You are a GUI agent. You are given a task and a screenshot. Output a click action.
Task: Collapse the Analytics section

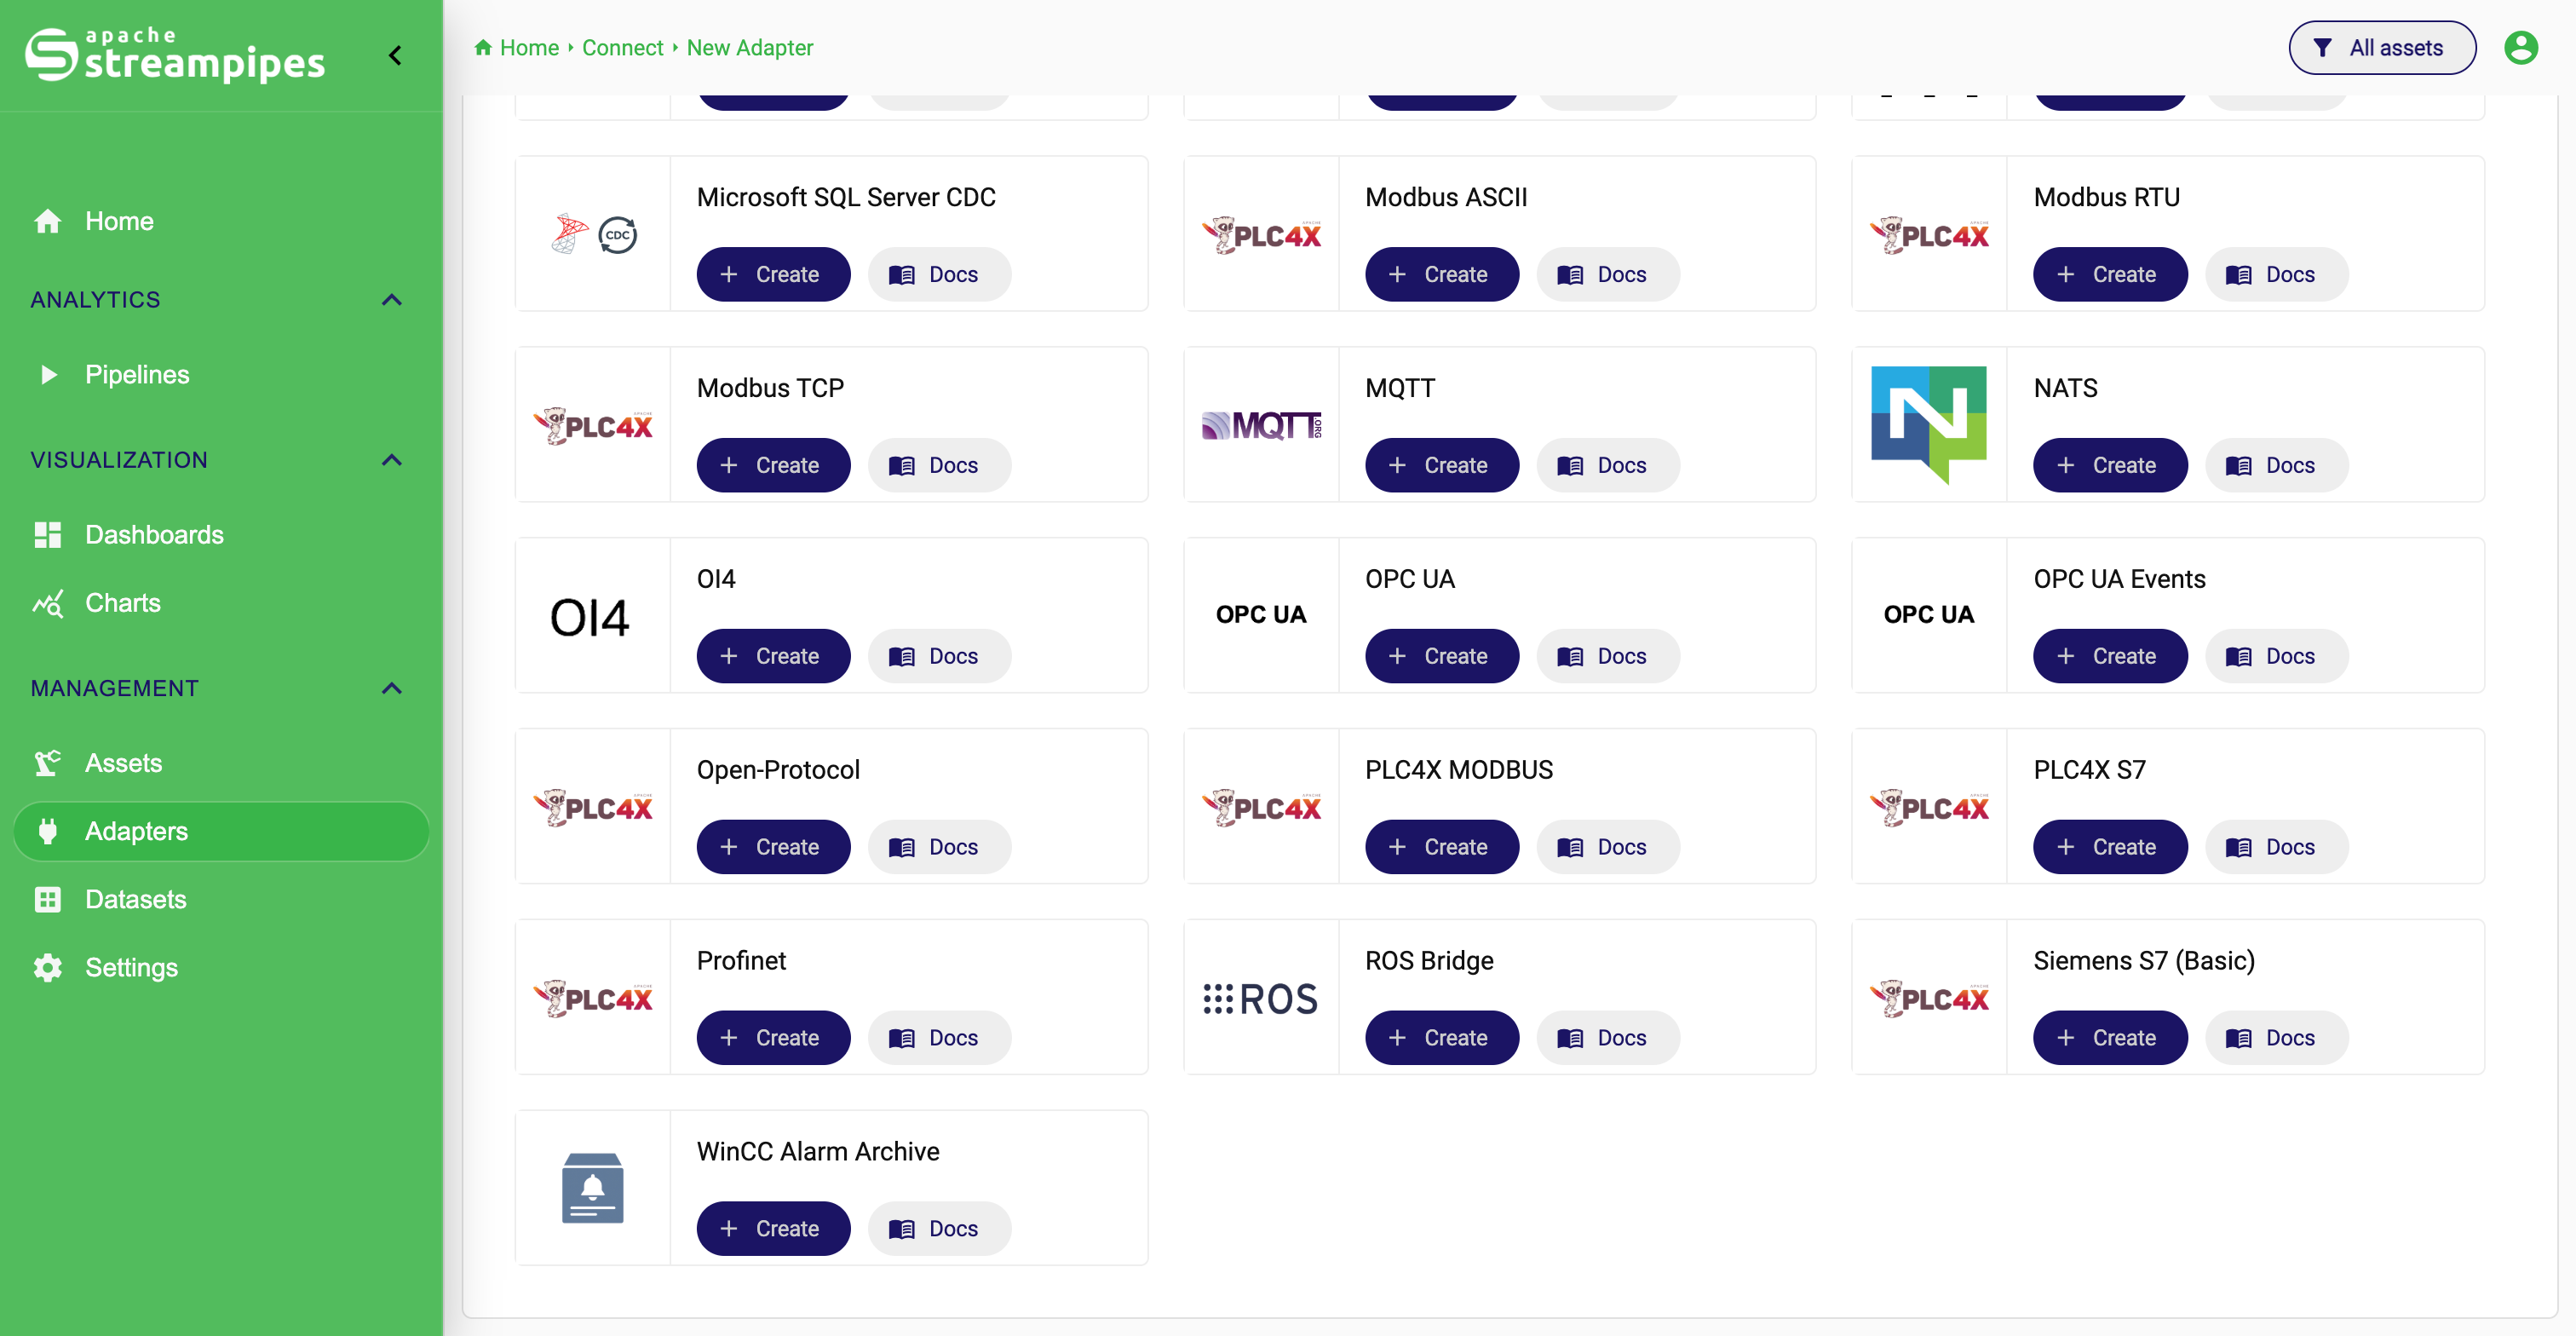392,300
